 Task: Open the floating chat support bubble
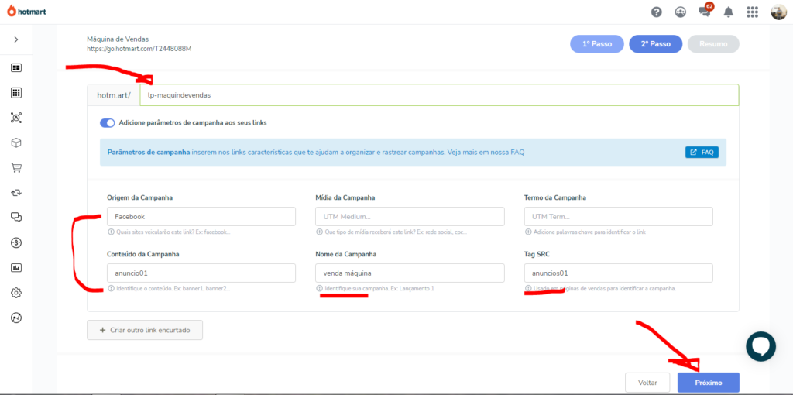(760, 345)
